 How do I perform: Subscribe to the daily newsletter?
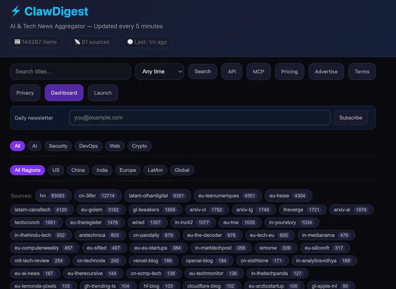point(350,118)
